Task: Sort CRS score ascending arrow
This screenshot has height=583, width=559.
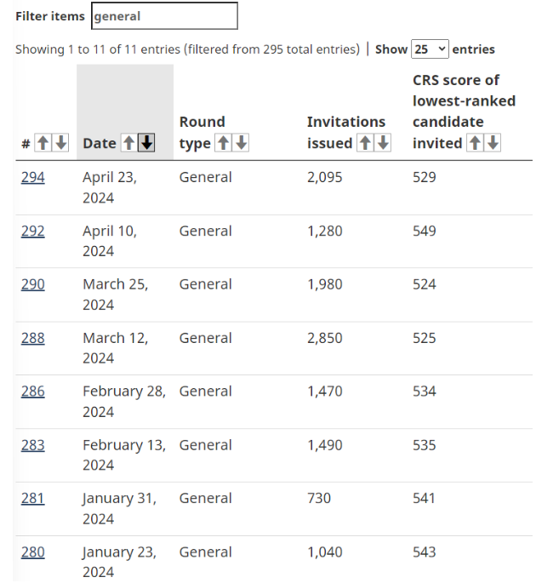Action: click(x=475, y=144)
